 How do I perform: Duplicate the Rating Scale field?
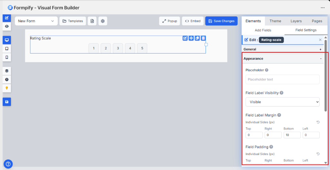tap(197, 38)
